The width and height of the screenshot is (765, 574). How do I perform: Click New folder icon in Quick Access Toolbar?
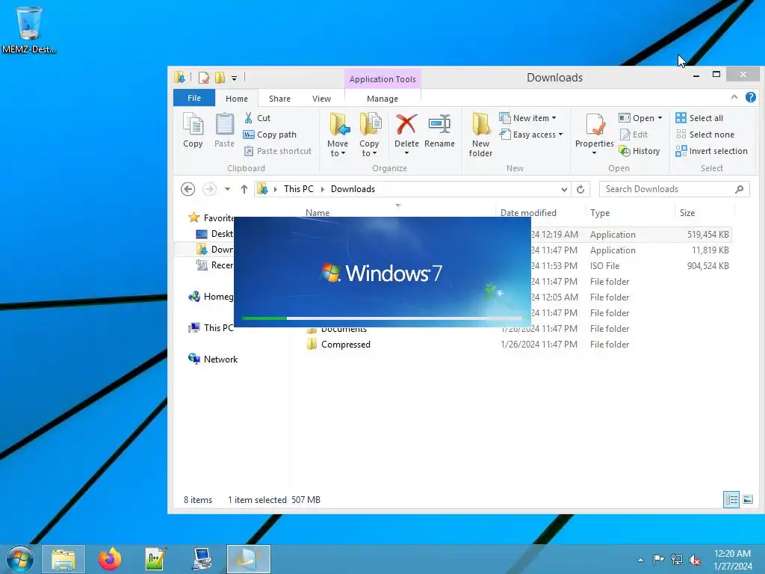coord(220,78)
